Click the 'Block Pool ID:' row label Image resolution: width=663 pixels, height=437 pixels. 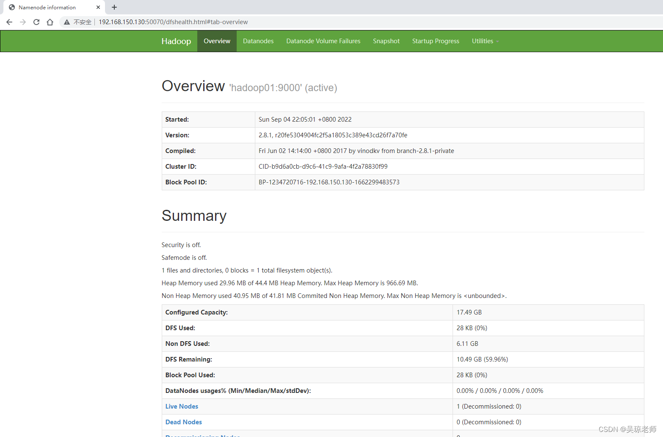click(186, 182)
